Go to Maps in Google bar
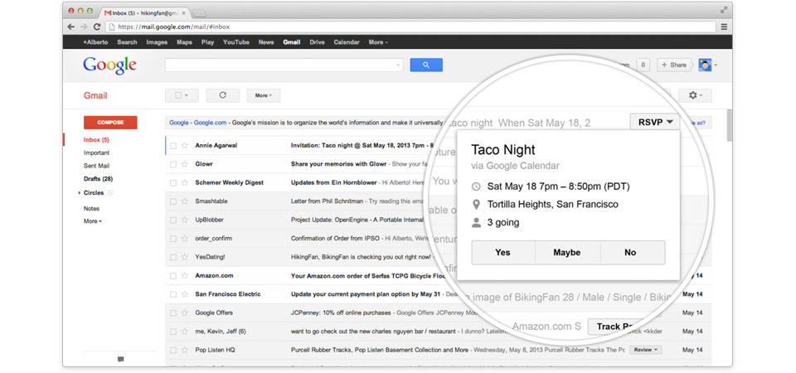 (184, 42)
